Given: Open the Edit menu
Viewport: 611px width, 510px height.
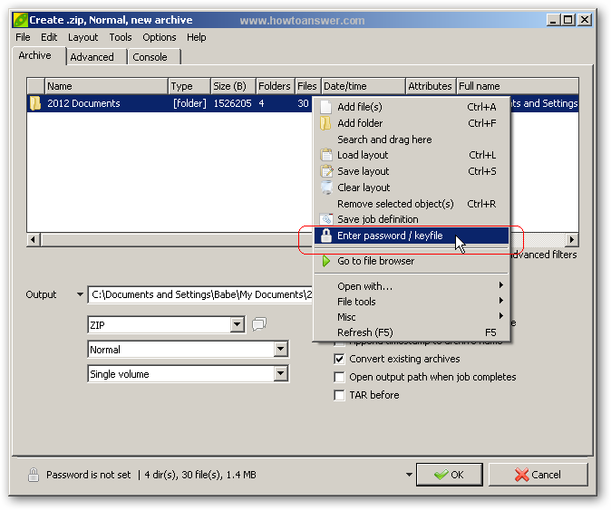Looking at the screenshot, I should tap(49, 37).
